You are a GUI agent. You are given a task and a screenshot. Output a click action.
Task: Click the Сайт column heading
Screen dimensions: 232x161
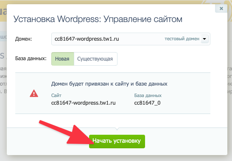56,95
